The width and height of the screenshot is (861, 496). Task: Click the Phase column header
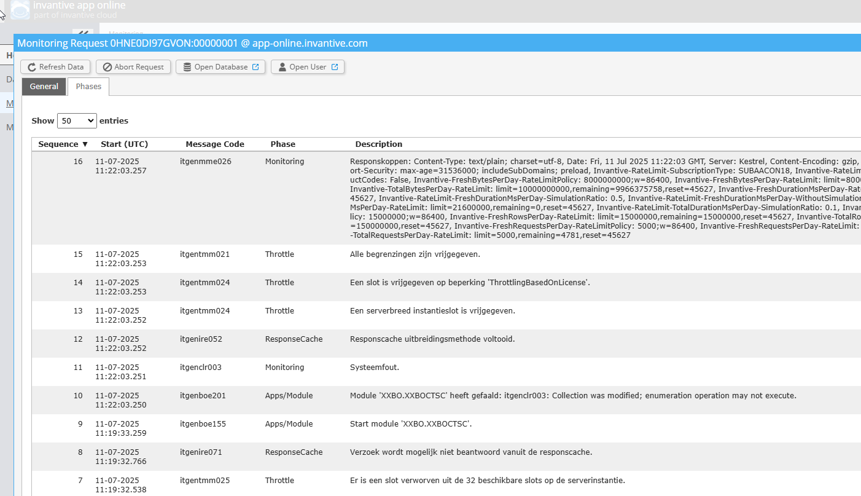pos(282,144)
